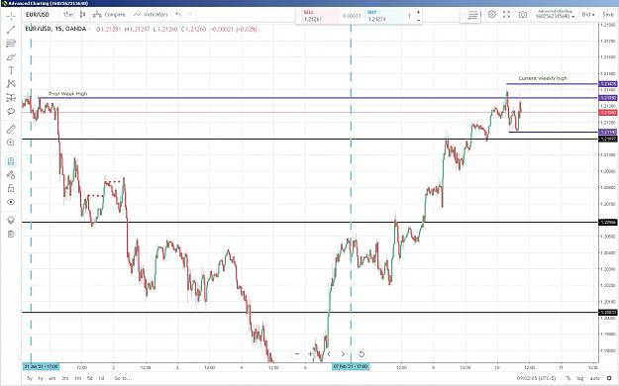Set time range to 6m

[52, 378]
